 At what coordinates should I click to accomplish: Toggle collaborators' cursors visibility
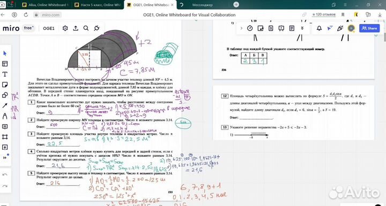click(x=330, y=28)
